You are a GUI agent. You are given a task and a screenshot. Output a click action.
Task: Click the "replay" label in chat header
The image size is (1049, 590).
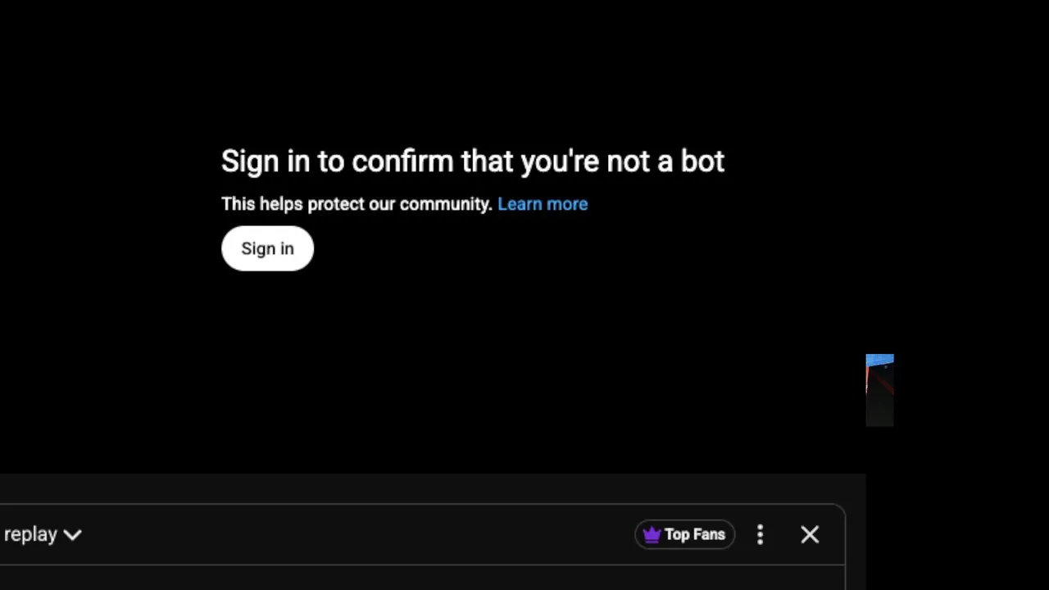(x=30, y=535)
